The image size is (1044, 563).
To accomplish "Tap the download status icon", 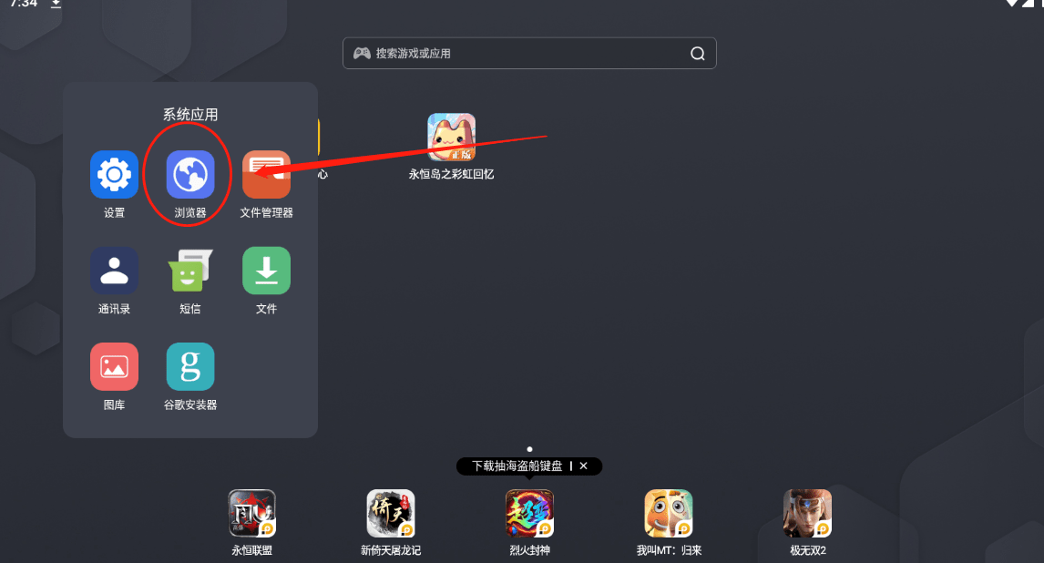I will (x=56, y=4).
